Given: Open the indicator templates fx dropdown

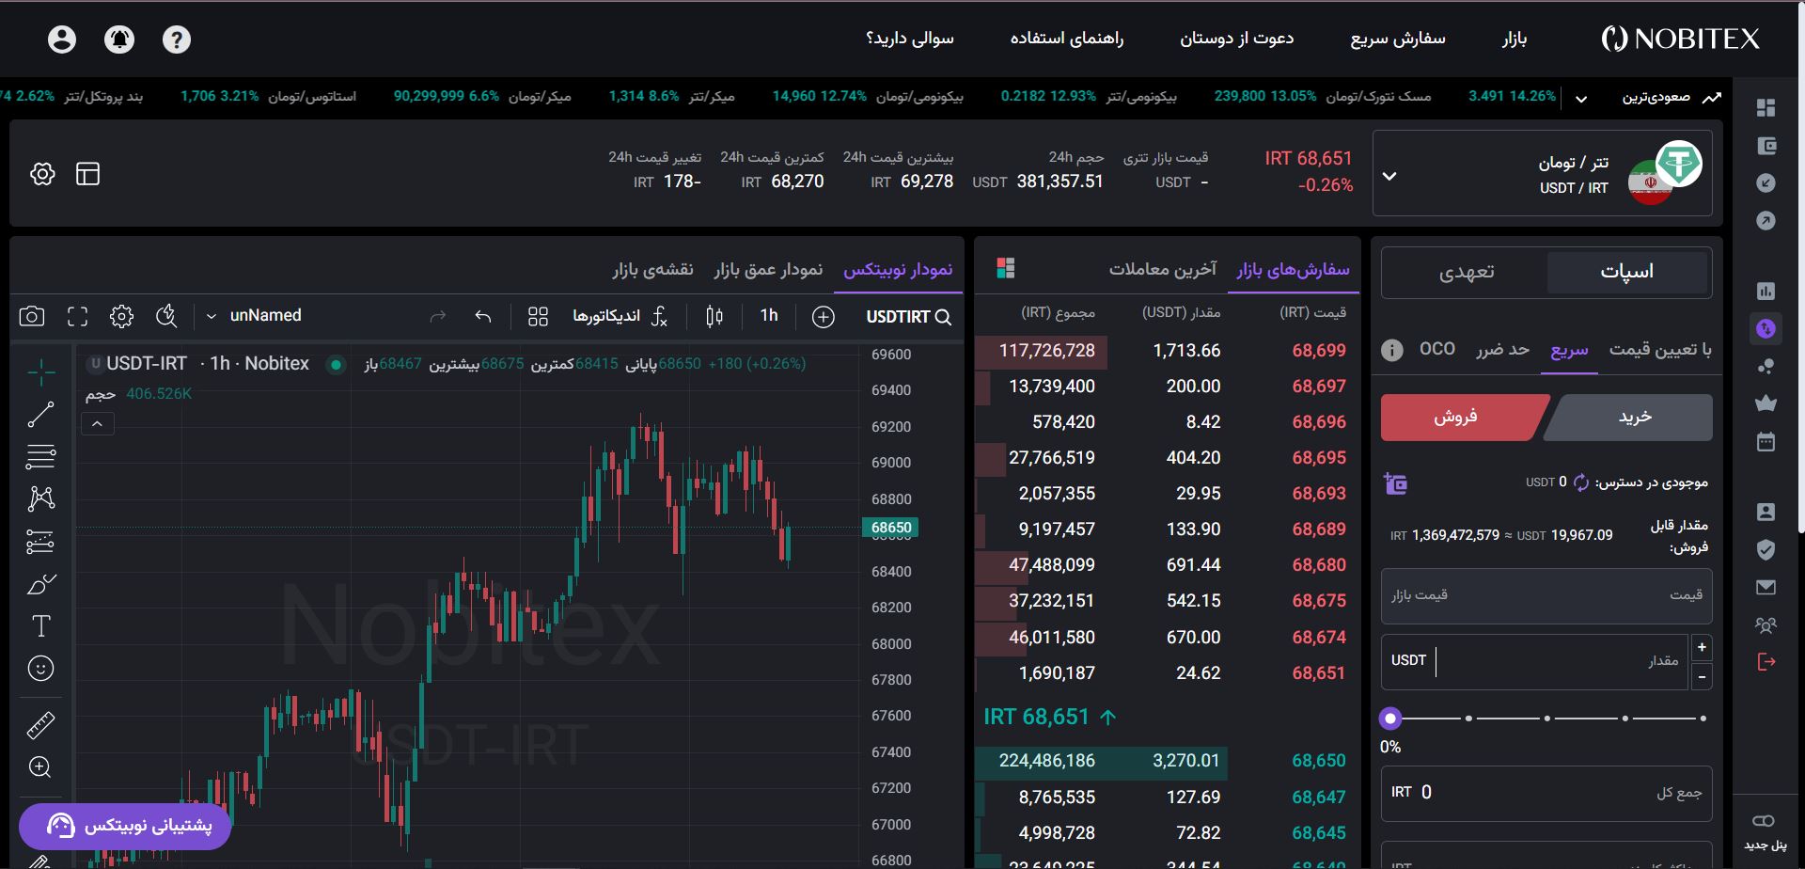Looking at the screenshot, I should click(x=660, y=316).
